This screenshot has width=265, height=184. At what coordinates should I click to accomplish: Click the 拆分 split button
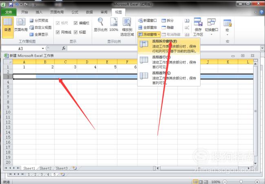168,20
